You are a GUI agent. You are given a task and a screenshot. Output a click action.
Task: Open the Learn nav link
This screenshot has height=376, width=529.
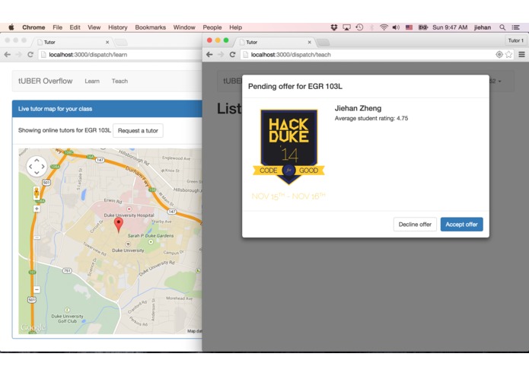[x=92, y=81]
